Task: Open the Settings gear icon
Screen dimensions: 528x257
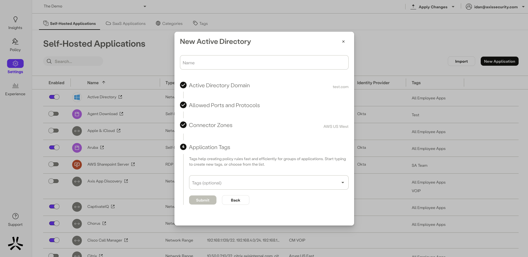Action: (15, 63)
